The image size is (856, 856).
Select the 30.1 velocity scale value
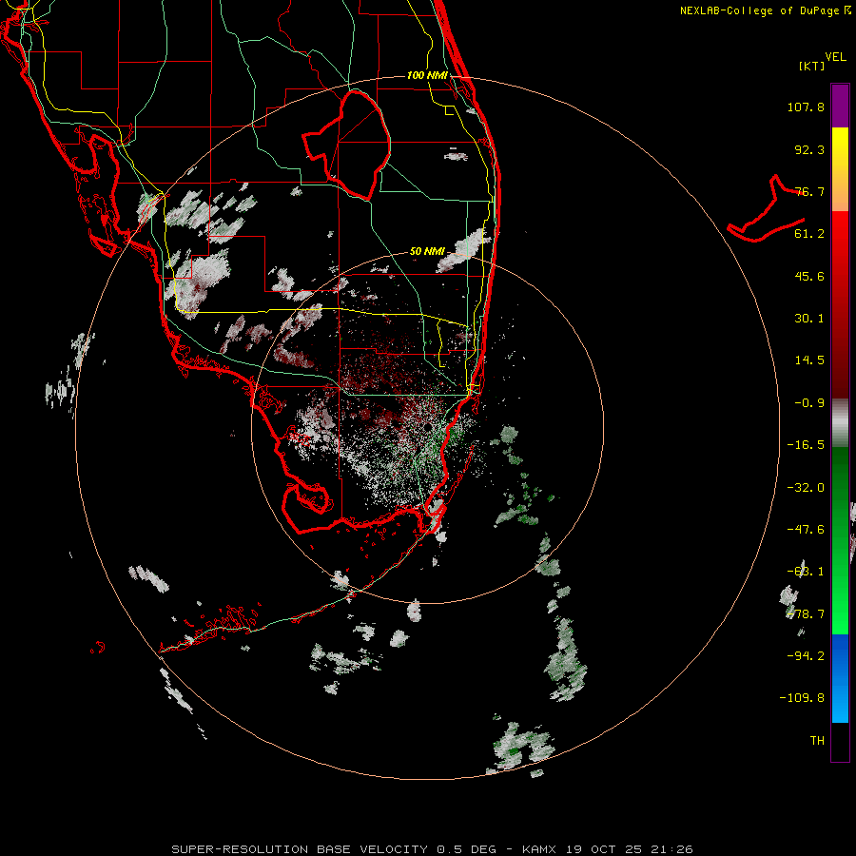pos(809,319)
